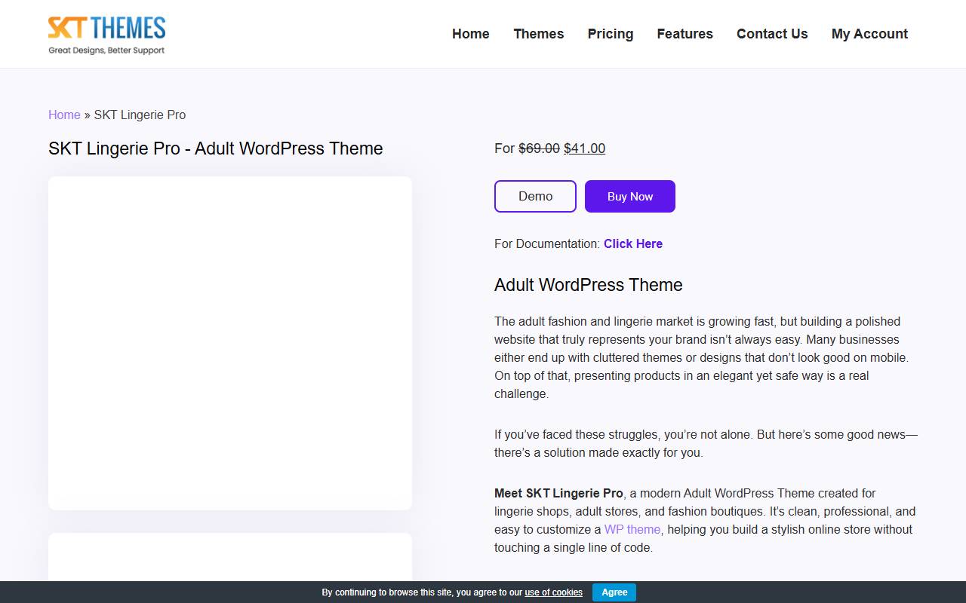Click the bold Meet SKT Lingerie Pro text
This screenshot has width=966, height=603.
coord(558,493)
